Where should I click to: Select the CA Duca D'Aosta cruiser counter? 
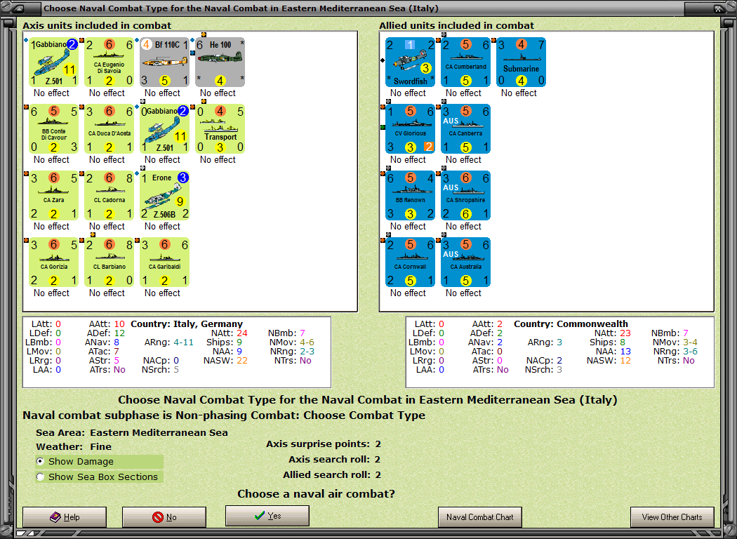(109, 128)
